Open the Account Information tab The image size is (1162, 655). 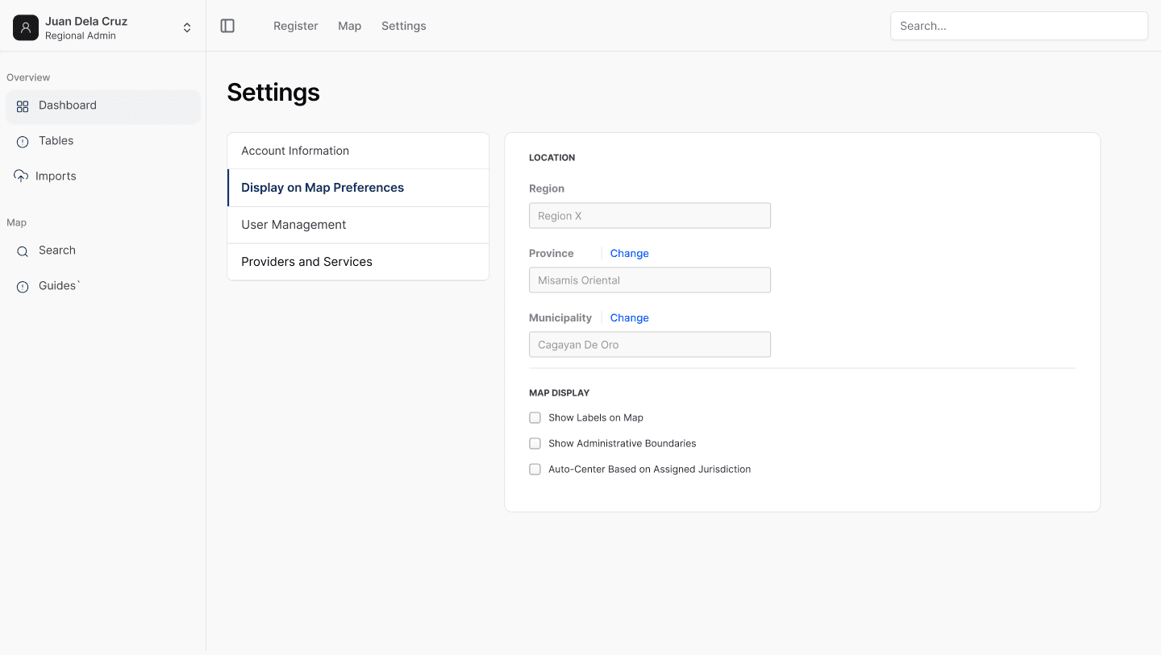pyautogui.click(x=358, y=151)
